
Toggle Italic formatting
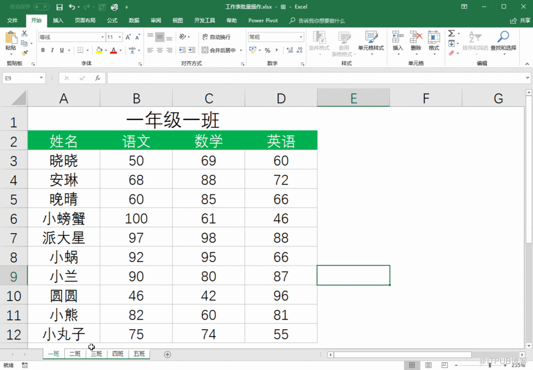(52, 50)
